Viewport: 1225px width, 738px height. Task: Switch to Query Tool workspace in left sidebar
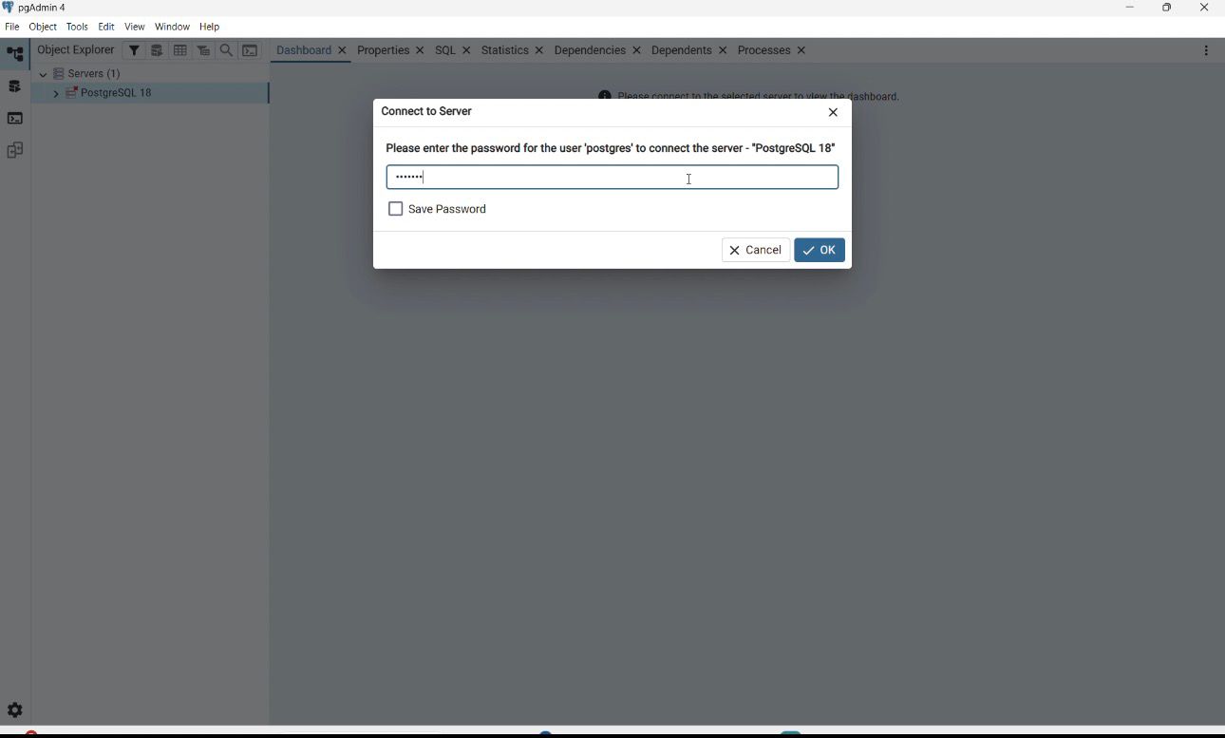click(x=15, y=86)
